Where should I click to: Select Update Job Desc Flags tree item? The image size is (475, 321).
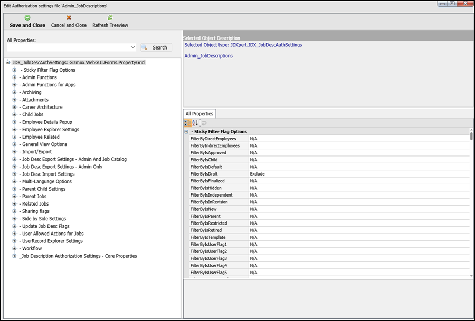point(44,226)
